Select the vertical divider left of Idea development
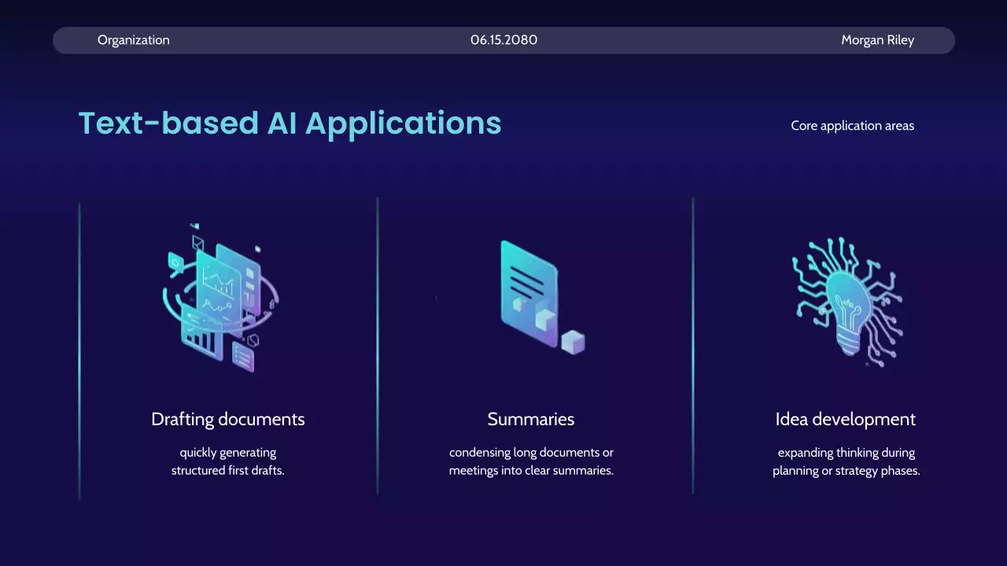This screenshot has width=1007, height=566. tap(693, 346)
